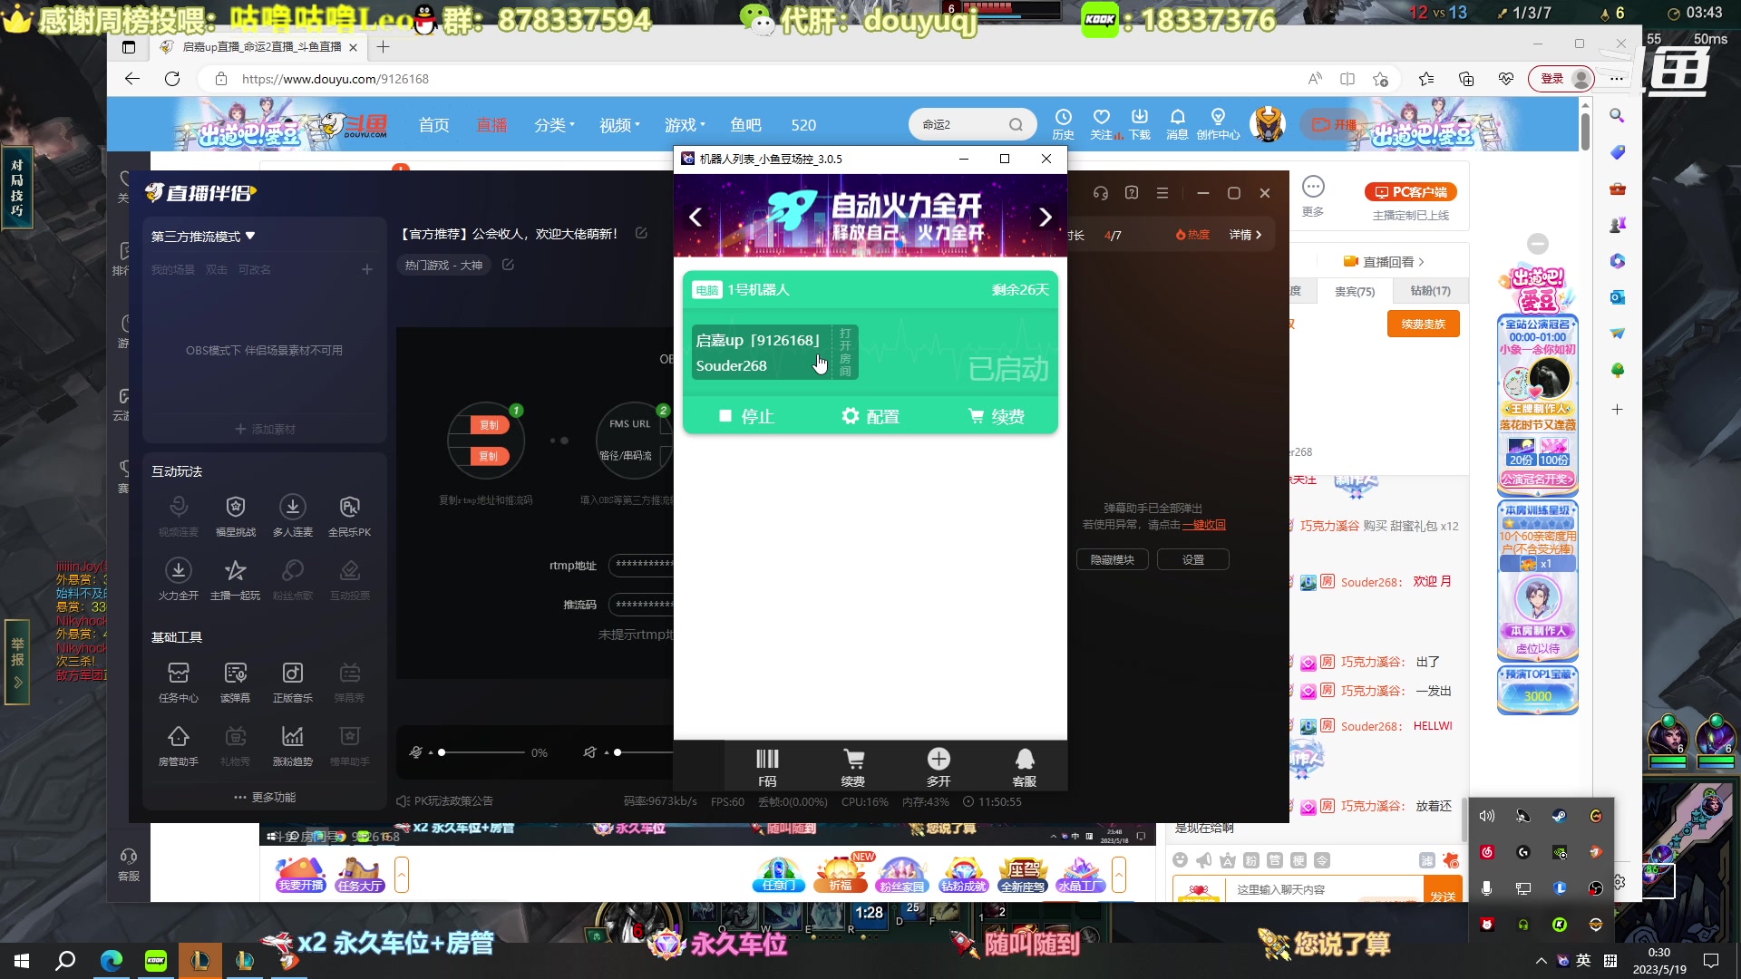Open 客服 in robot window bottom bar
The height and width of the screenshot is (979, 1741).
pyautogui.click(x=1025, y=767)
